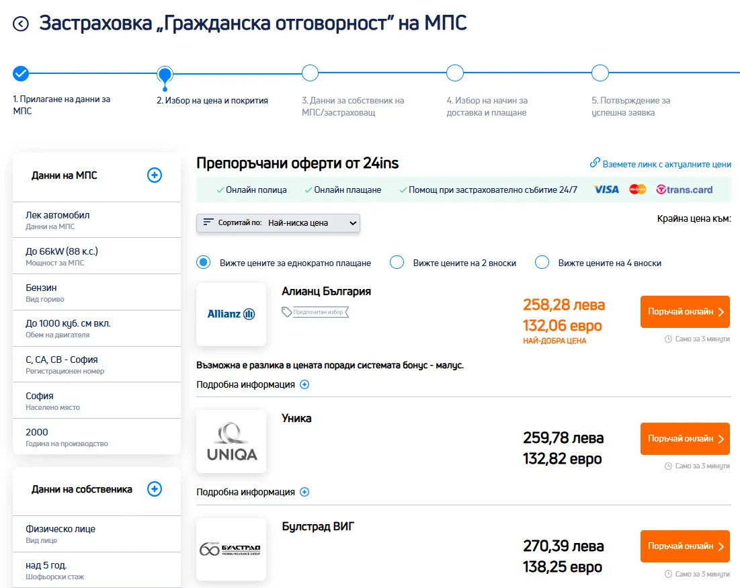The width and height of the screenshot is (740, 588).
Task: Click the Allianz logo thumbnail
Action: 231,314
